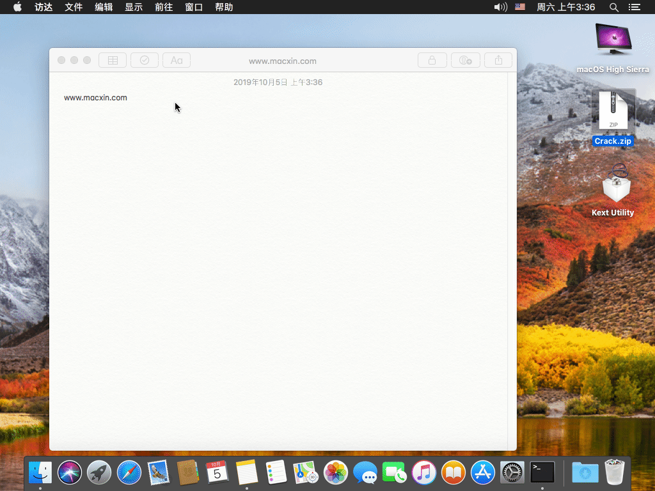
Task: Open the 帮助 menu
Action: 224,7
